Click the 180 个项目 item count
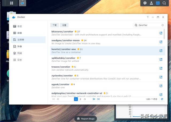 (x=152, y=99)
